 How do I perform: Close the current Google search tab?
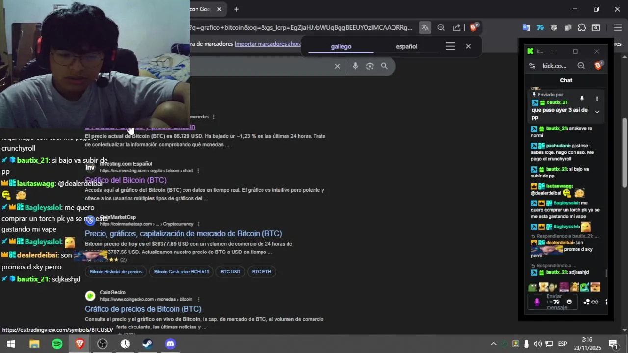219,9
